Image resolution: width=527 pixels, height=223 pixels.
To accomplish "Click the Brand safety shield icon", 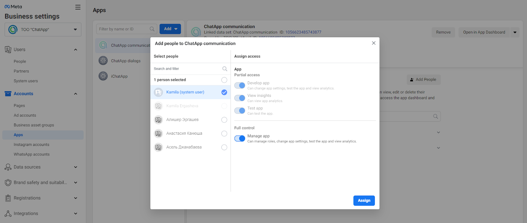I will (x=8, y=182).
